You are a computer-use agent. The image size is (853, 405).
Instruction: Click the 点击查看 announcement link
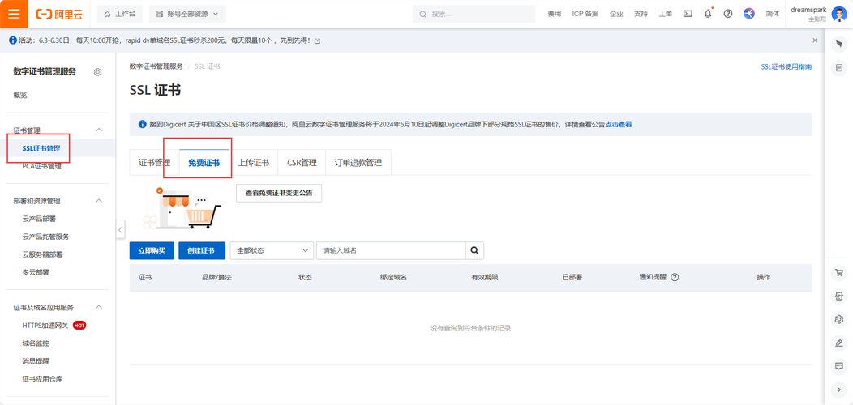619,125
